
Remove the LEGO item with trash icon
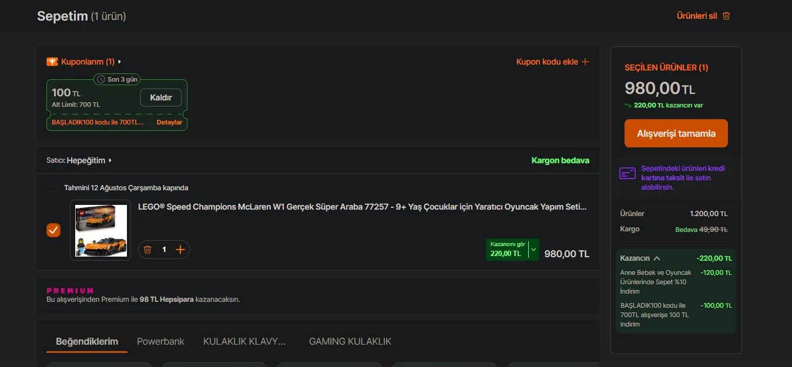click(147, 250)
